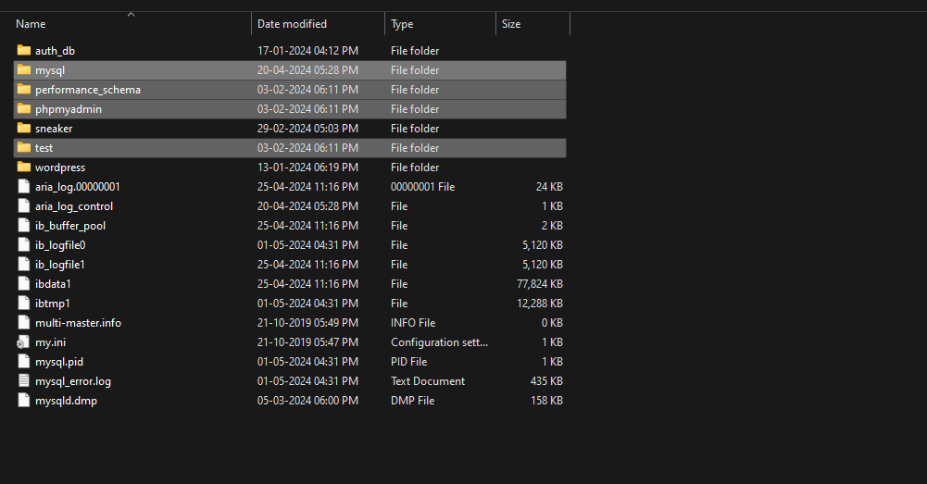Click the 2 KB size value
This screenshot has width=927, height=484.
coord(552,226)
